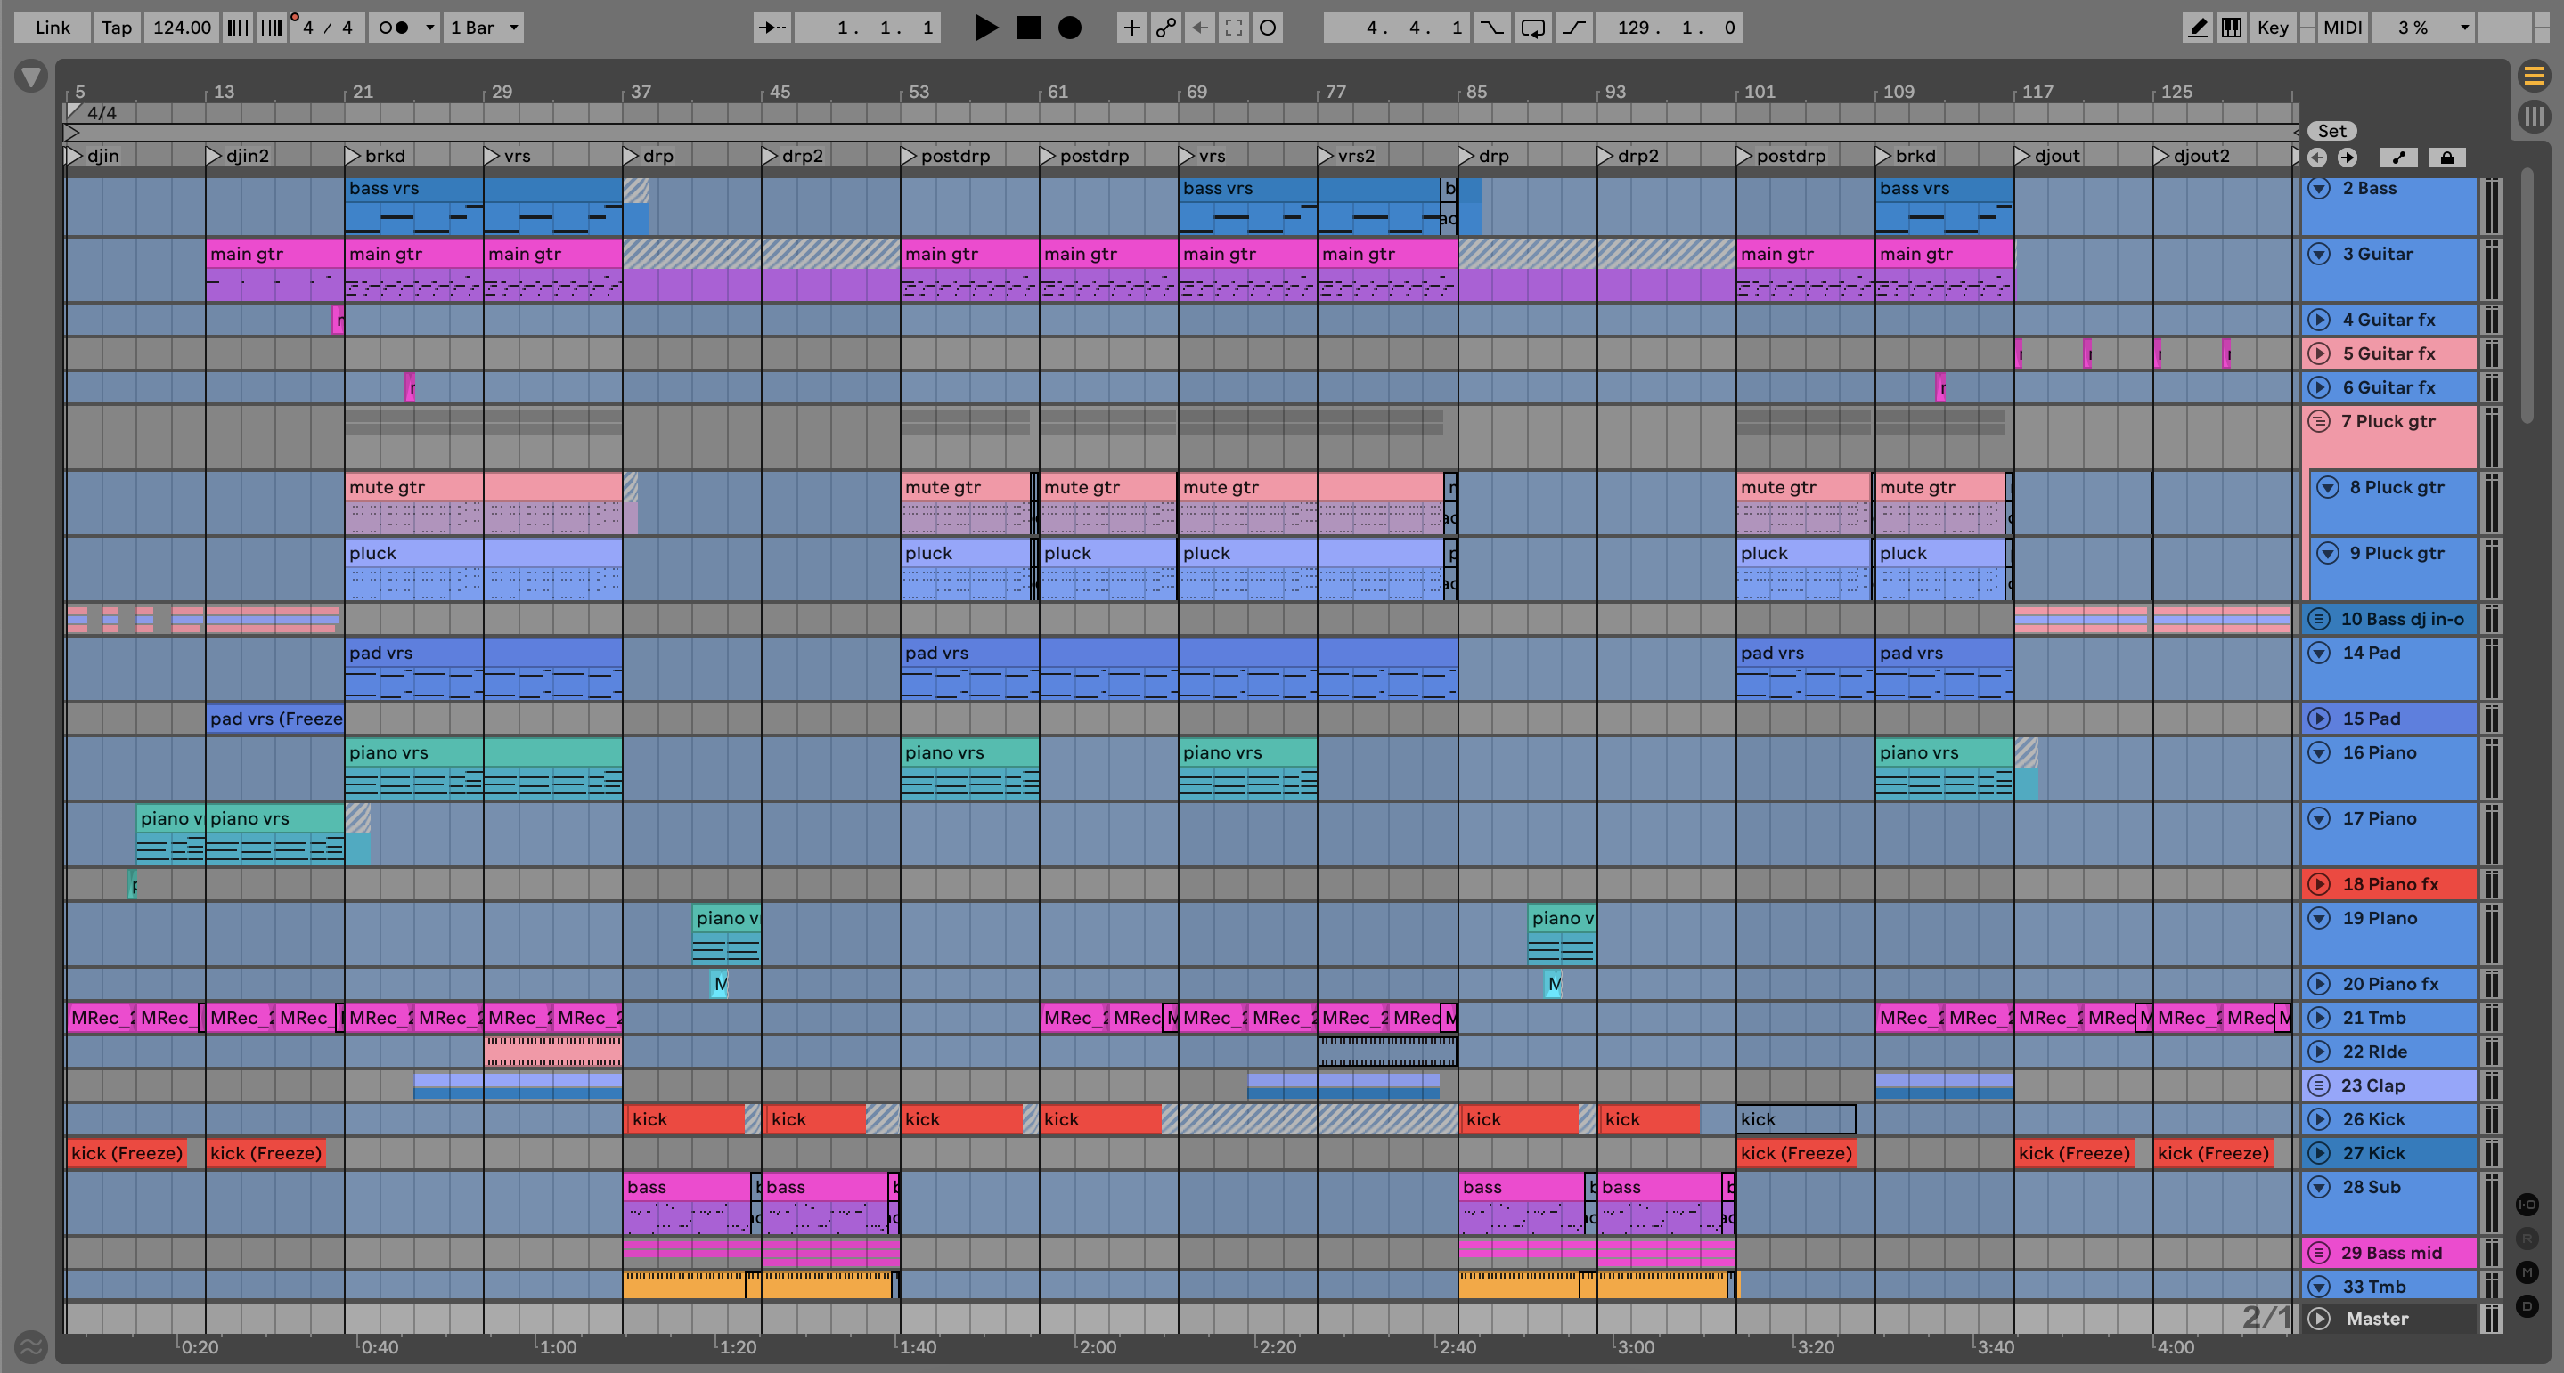Fold the 7 Pluck gtr group
This screenshot has height=1373, width=2564.
click(2318, 422)
